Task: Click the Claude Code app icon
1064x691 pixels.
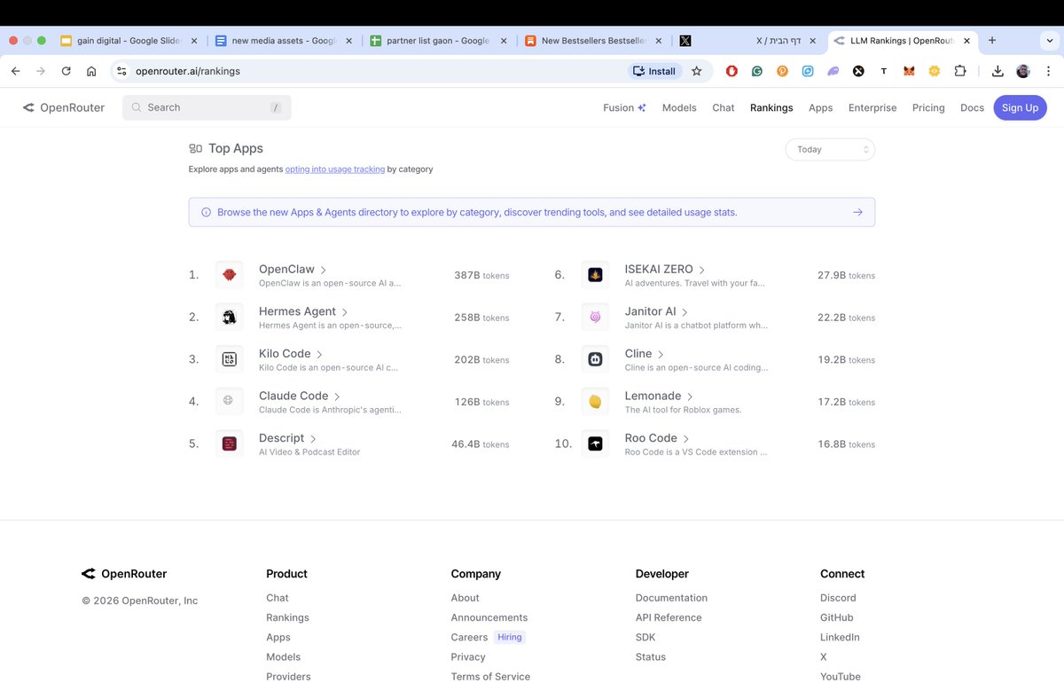Action: pyautogui.click(x=229, y=401)
